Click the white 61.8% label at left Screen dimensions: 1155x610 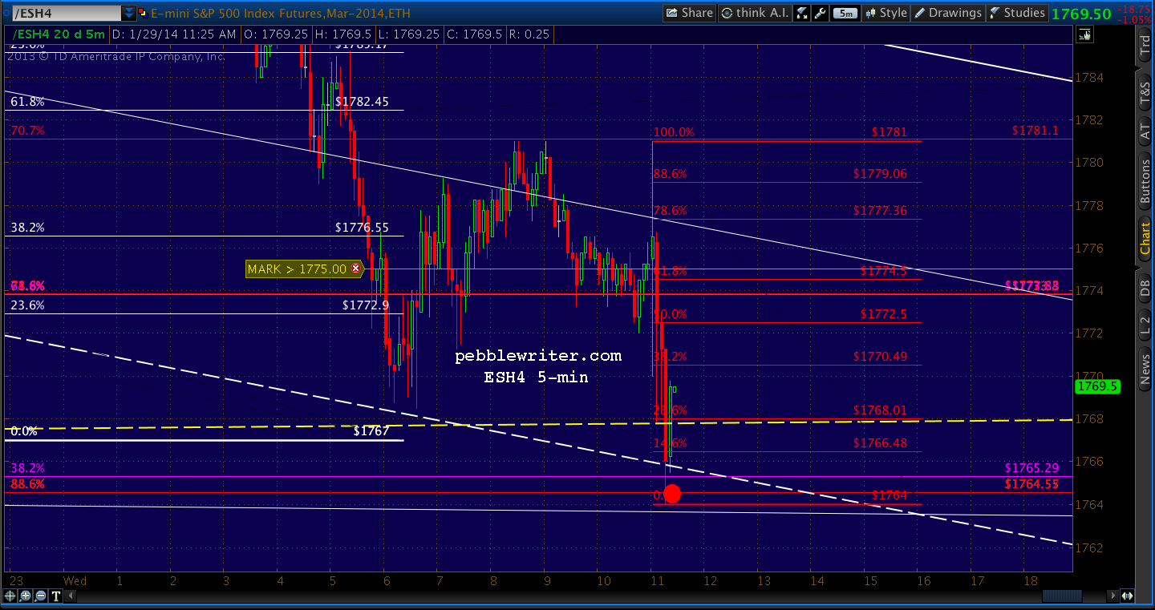pyautogui.click(x=28, y=102)
